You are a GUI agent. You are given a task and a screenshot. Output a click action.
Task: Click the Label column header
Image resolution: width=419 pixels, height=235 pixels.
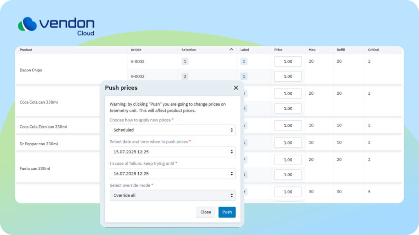245,50
